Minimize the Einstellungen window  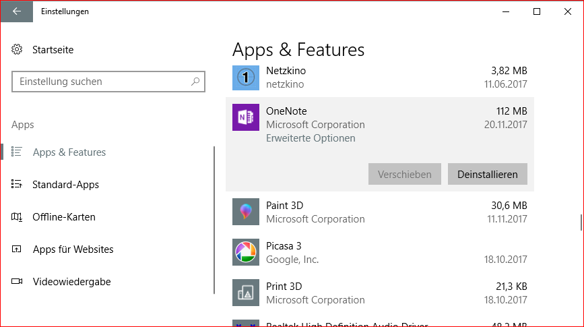(x=506, y=11)
